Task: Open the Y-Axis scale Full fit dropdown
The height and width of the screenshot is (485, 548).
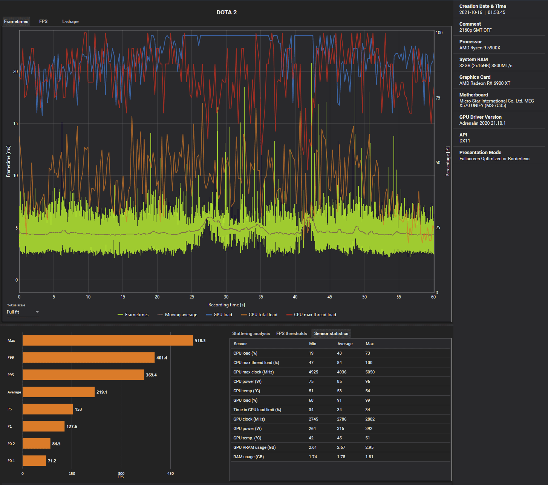Action: (23, 312)
